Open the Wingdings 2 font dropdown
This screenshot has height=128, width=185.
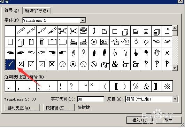[x=83, y=21]
